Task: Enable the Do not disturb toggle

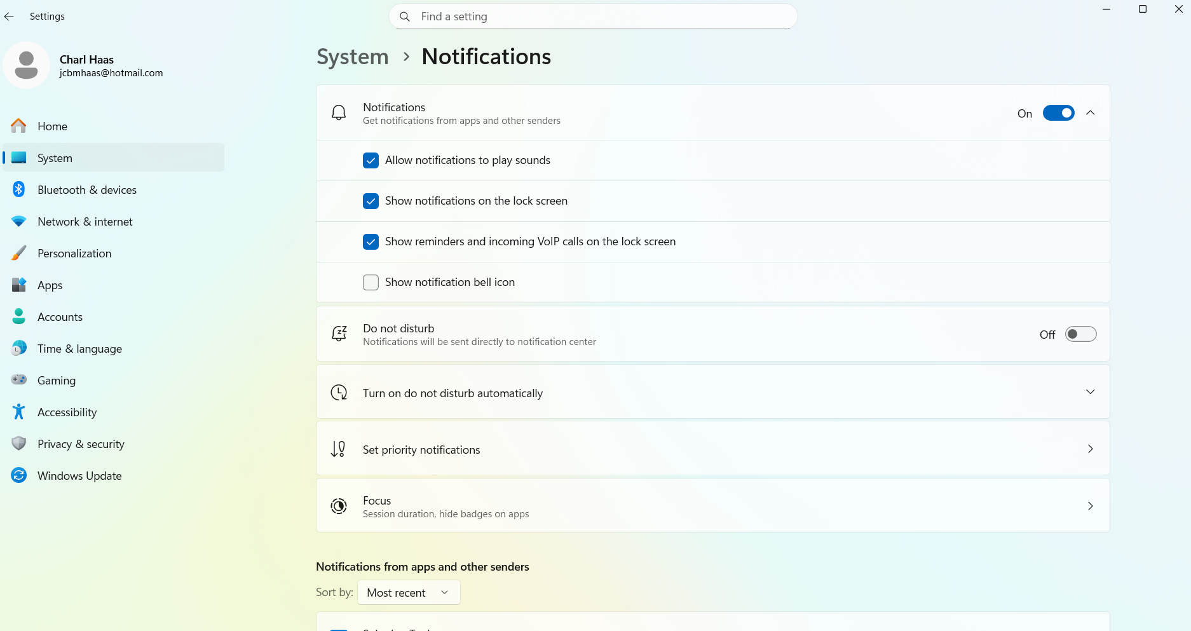Action: 1080,334
